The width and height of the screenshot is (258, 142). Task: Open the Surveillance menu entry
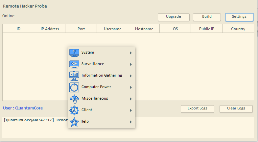click(x=93, y=64)
